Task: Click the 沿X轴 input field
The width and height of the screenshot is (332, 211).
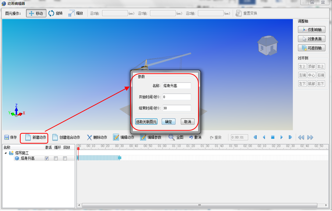Action: (115, 13)
